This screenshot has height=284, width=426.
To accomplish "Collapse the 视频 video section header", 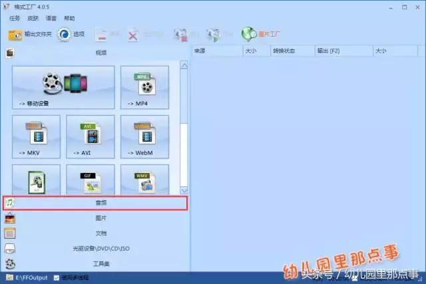I will coord(95,53).
